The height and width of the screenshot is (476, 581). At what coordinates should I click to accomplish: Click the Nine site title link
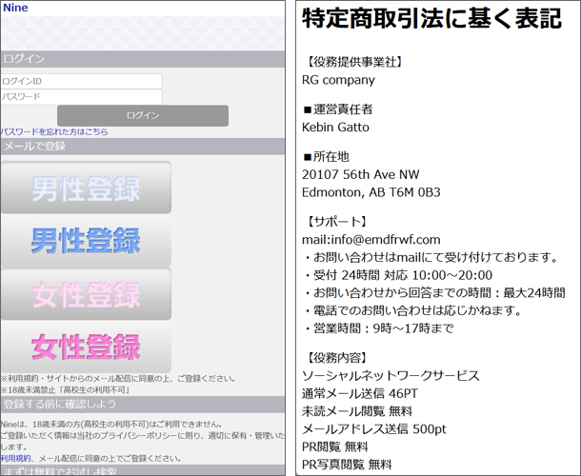tap(15, 8)
